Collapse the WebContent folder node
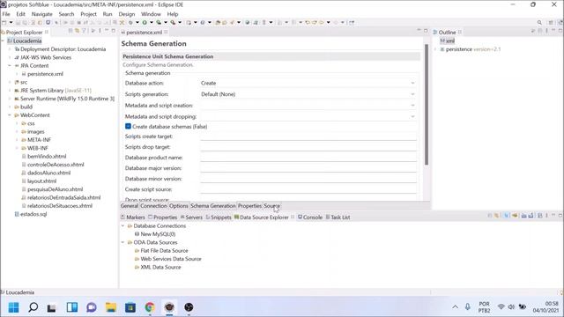Image resolution: width=564 pixels, height=317 pixels. (10, 115)
